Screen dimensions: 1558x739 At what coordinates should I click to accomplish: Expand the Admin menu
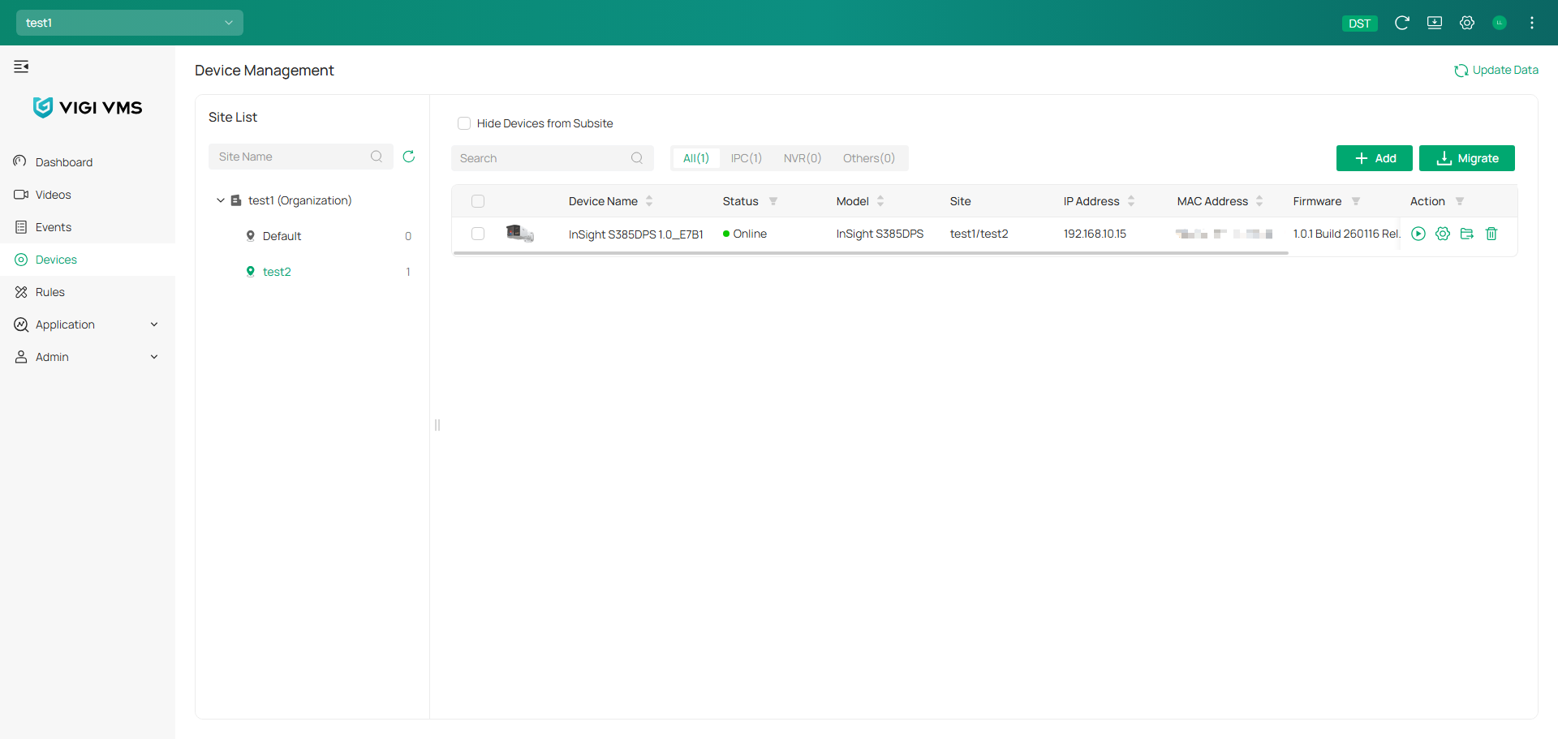[88, 357]
